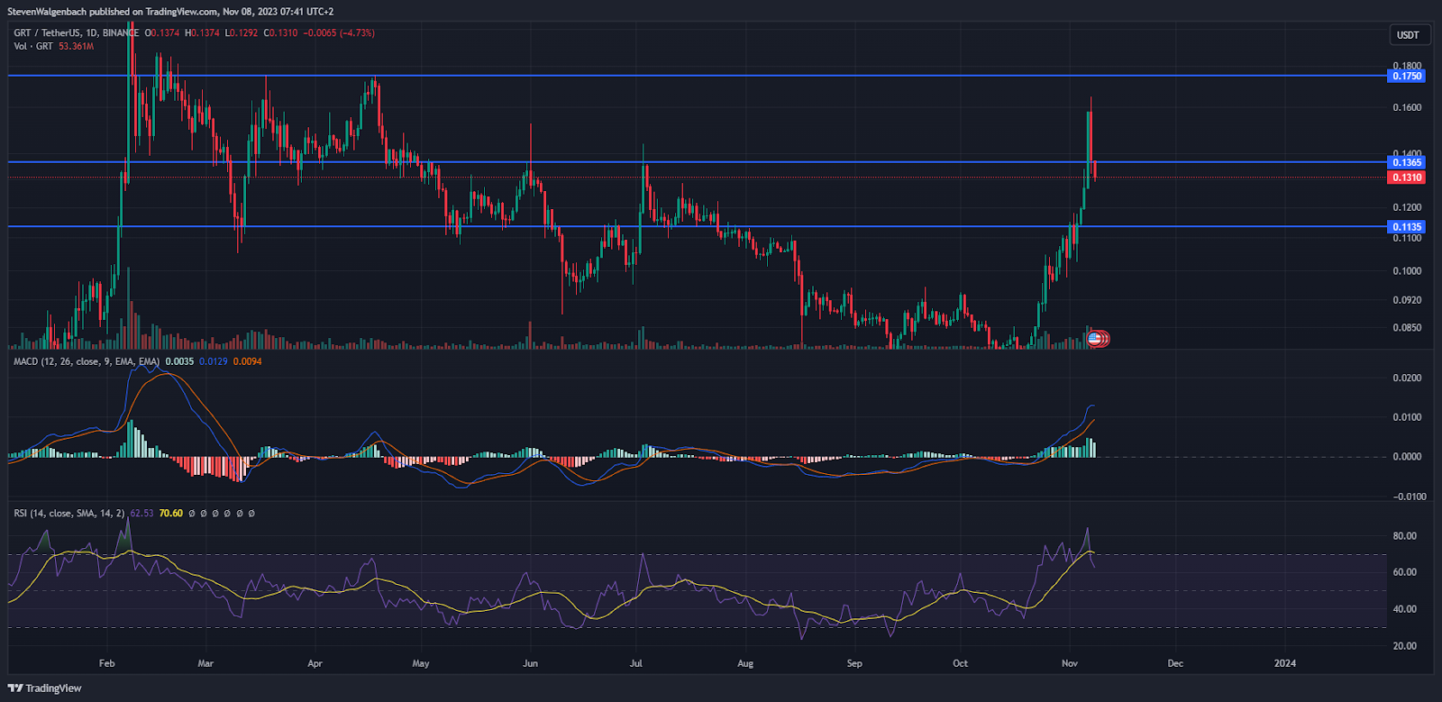
Task: Click 2024 on the time axis
Action: pyautogui.click(x=1285, y=663)
